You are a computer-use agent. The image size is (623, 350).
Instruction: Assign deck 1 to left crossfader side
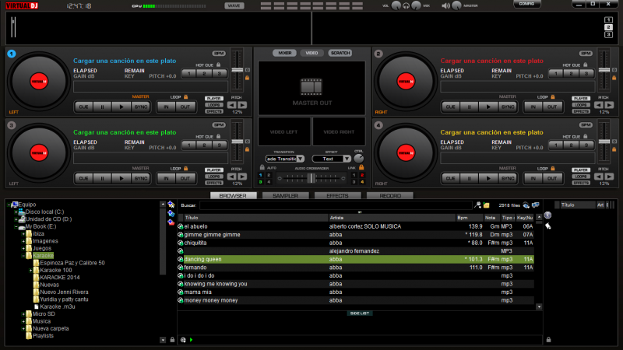coord(261,175)
